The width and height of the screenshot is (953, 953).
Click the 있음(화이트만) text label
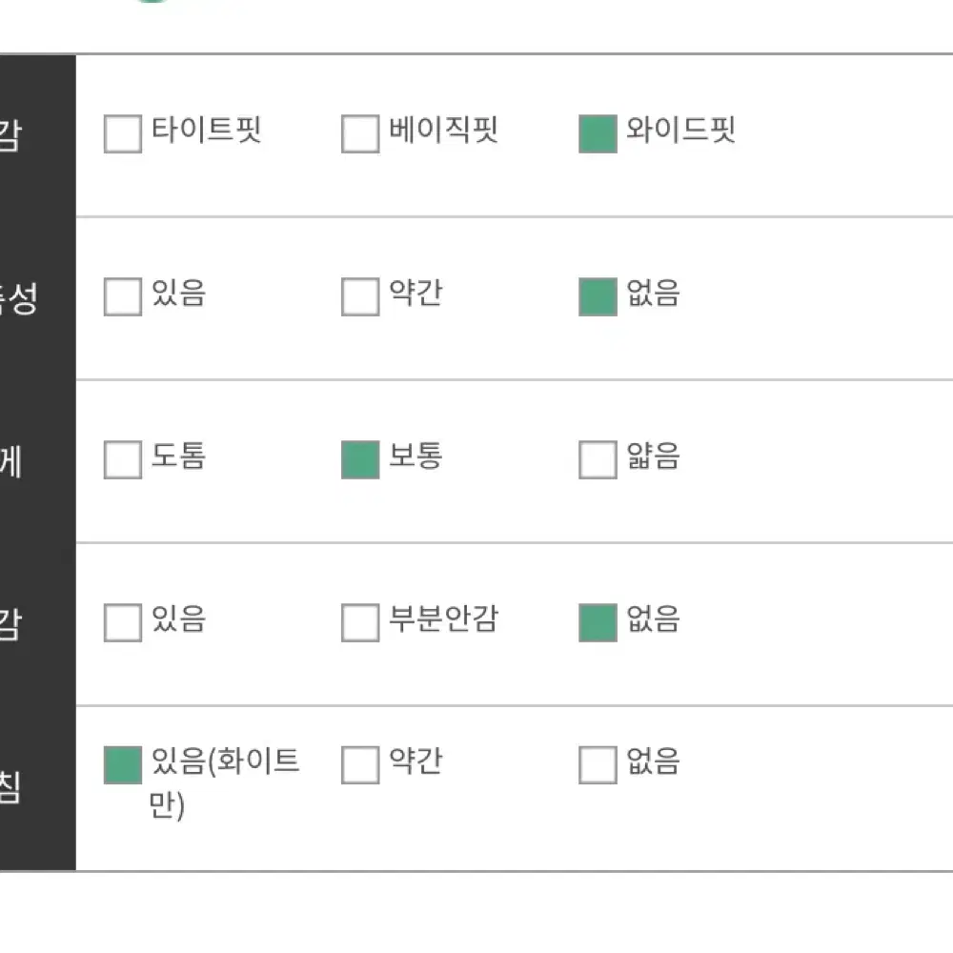click(x=225, y=783)
